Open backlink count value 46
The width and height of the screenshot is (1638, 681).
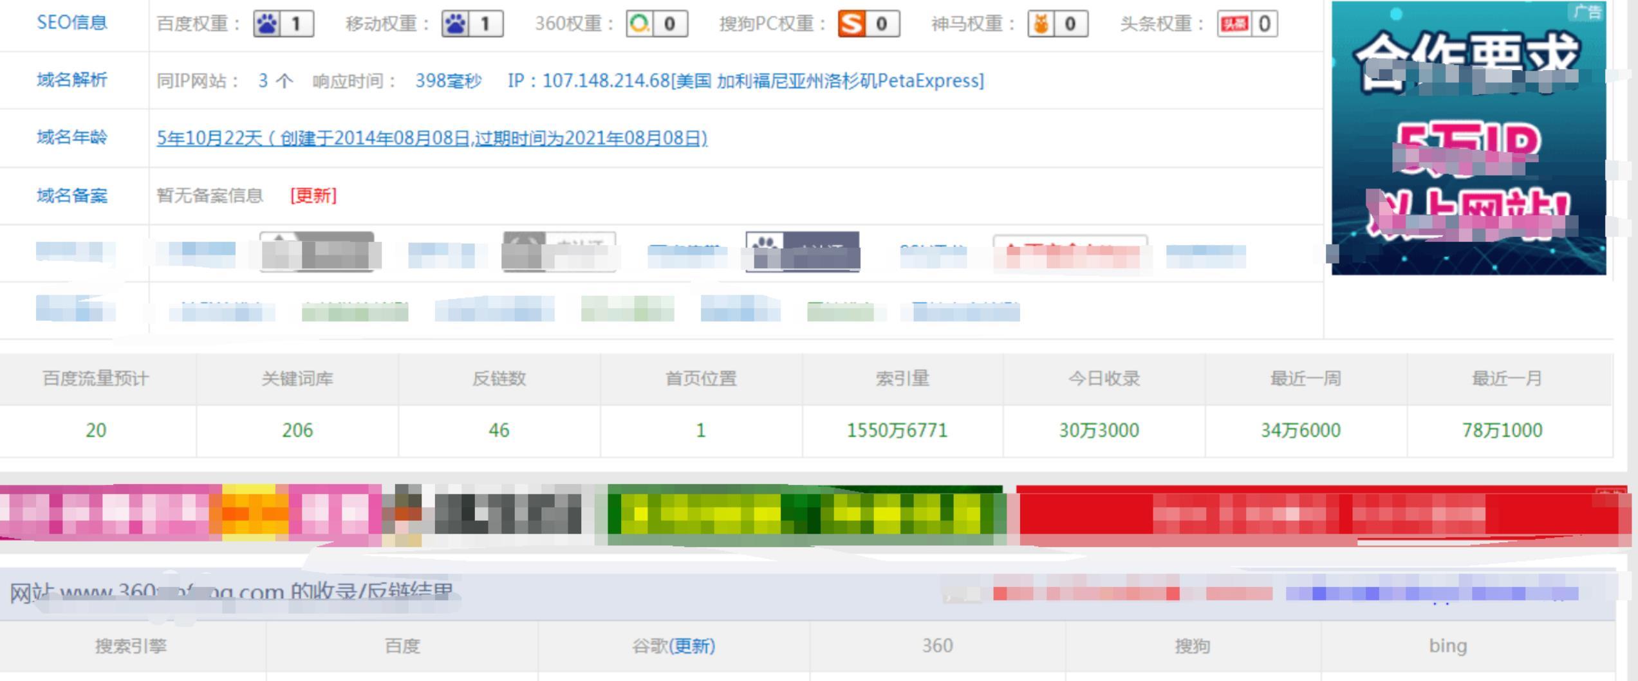499,430
